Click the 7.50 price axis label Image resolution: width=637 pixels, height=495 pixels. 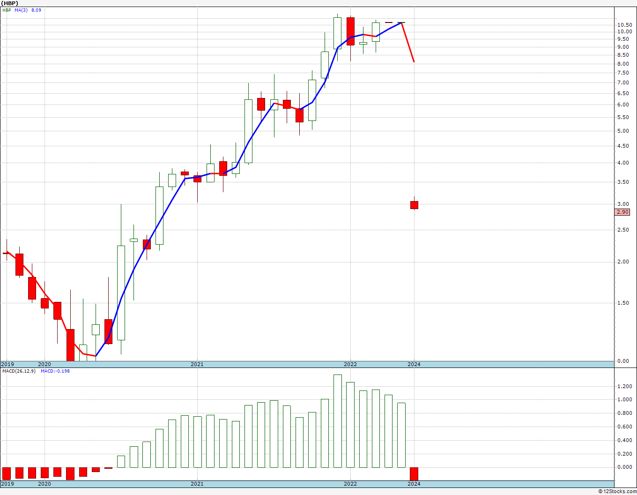tap(623, 73)
